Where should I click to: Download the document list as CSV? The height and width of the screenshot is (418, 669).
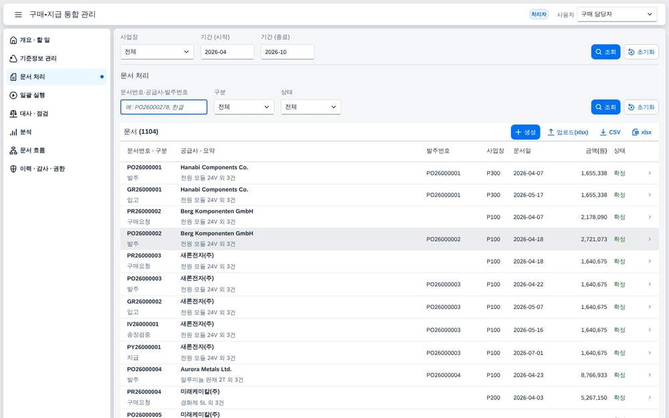pos(610,132)
